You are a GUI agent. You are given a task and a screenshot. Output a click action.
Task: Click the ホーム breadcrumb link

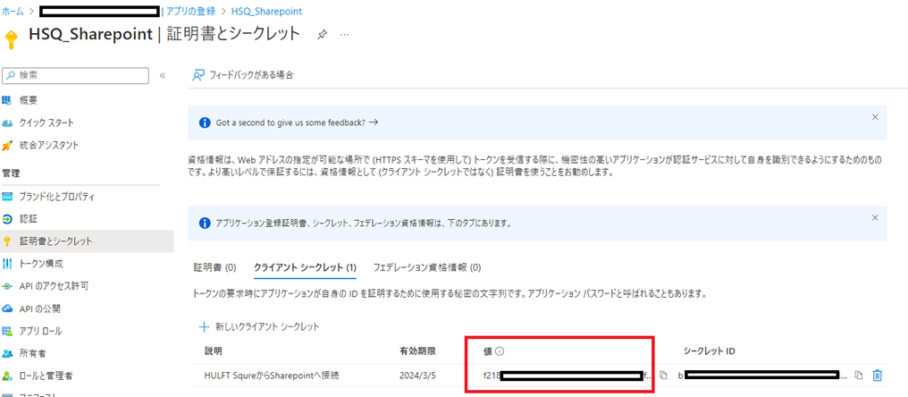(x=13, y=11)
